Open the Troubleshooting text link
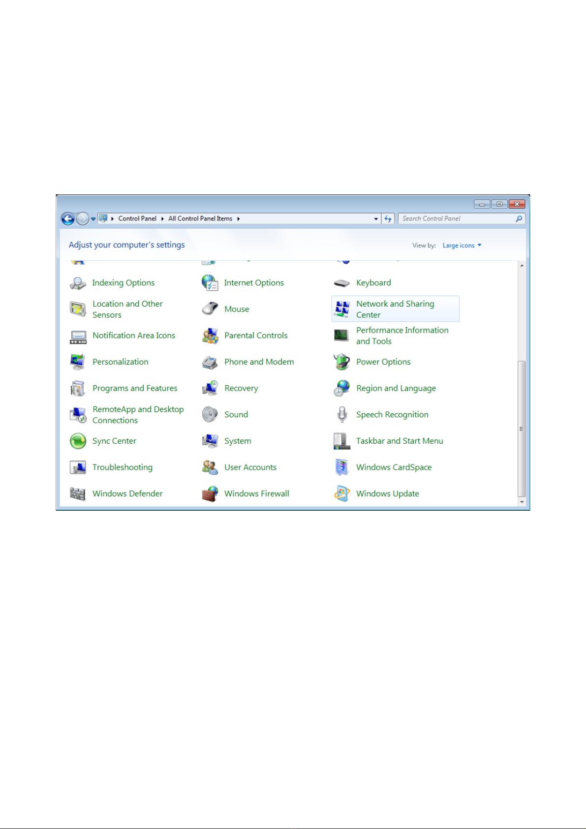The width and height of the screenshot is (586, 829). tap(123, 467)
